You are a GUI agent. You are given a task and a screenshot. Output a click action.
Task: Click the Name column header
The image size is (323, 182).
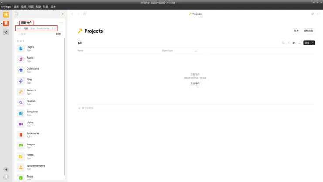tap(81, 51)
